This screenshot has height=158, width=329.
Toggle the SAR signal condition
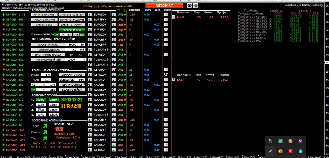coord(76,35)
